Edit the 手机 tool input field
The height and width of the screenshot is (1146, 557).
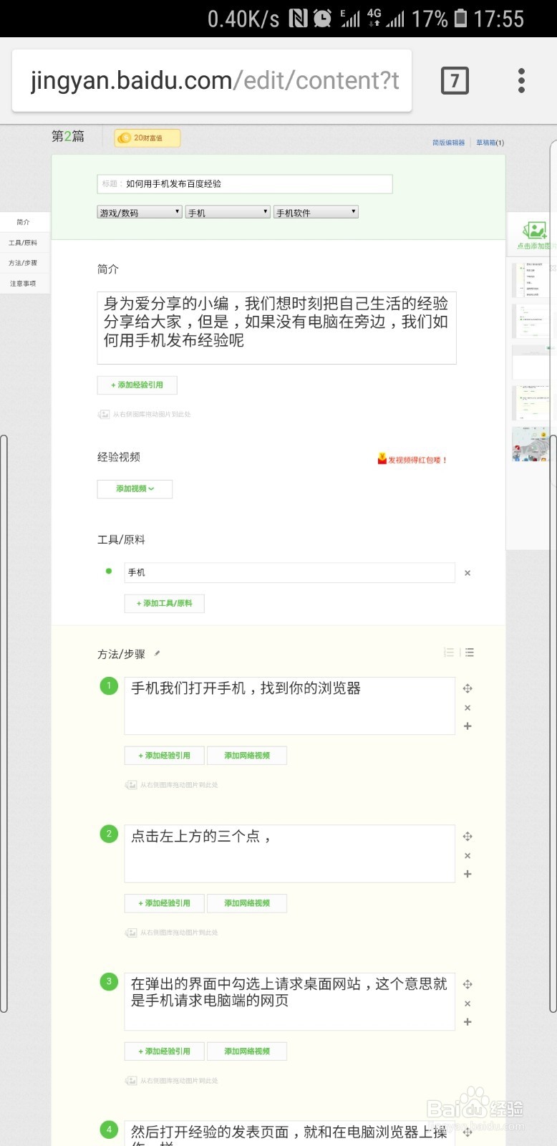289,572
